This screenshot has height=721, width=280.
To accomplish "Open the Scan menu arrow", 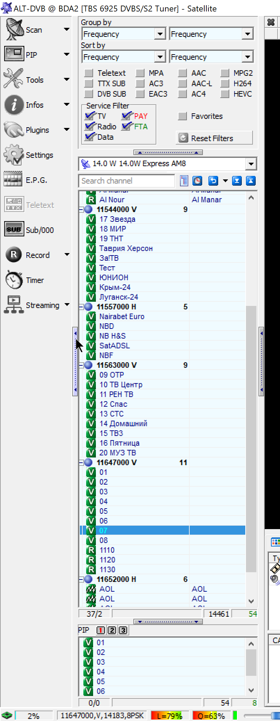I will pos(67,30).
